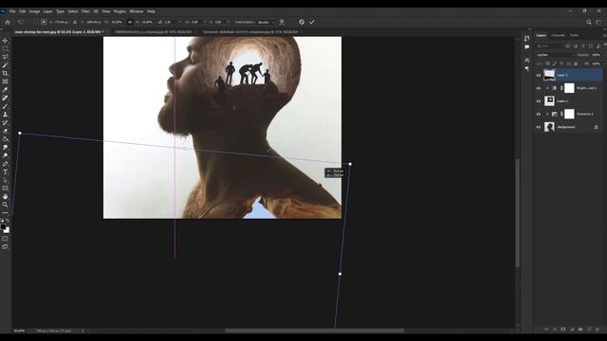Switch to the Paths tab
Viewport: 607px width, 341px height.
pyautogui.click(x=574, y=35)
